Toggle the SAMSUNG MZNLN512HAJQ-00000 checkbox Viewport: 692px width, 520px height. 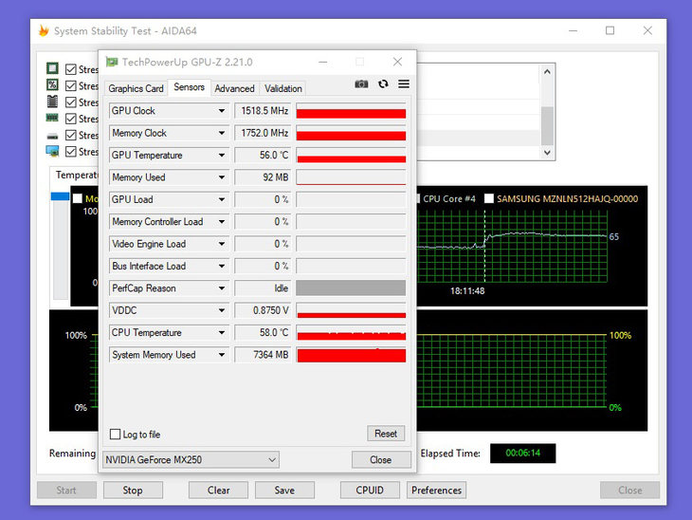point(488,199)
